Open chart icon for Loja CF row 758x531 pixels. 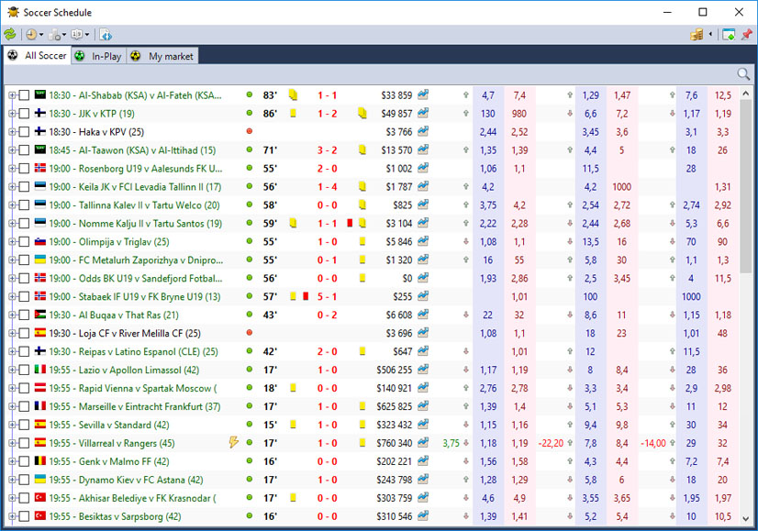[x=423, y=333]
